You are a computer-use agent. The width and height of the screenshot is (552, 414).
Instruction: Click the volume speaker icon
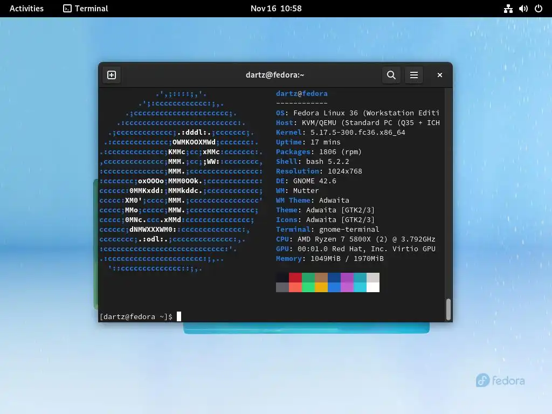pos(523,9)
